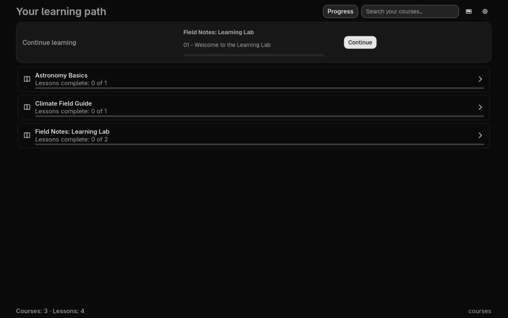
Task: Click 'Courses: 3 · Lessons: 4' status text
Action: [x=50, y=311]
